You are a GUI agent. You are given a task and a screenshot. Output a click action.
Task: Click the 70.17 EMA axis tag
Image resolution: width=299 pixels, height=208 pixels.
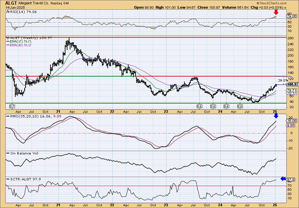click(x=292, y=93)
